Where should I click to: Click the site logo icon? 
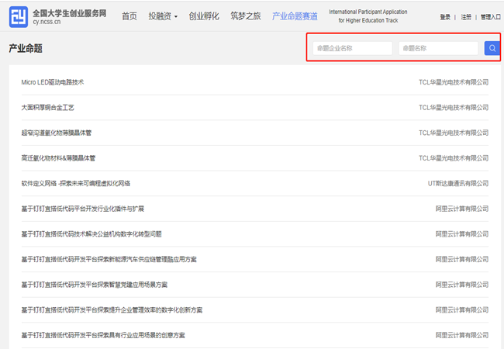click(19, 16)
